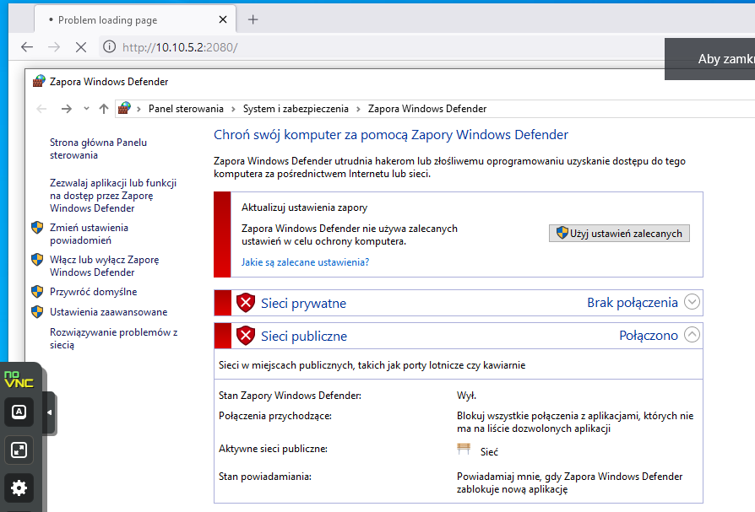Click the browser back arrow
Image resolution: width=755 pixels, height=512 pixels.
tap(27, 47)
